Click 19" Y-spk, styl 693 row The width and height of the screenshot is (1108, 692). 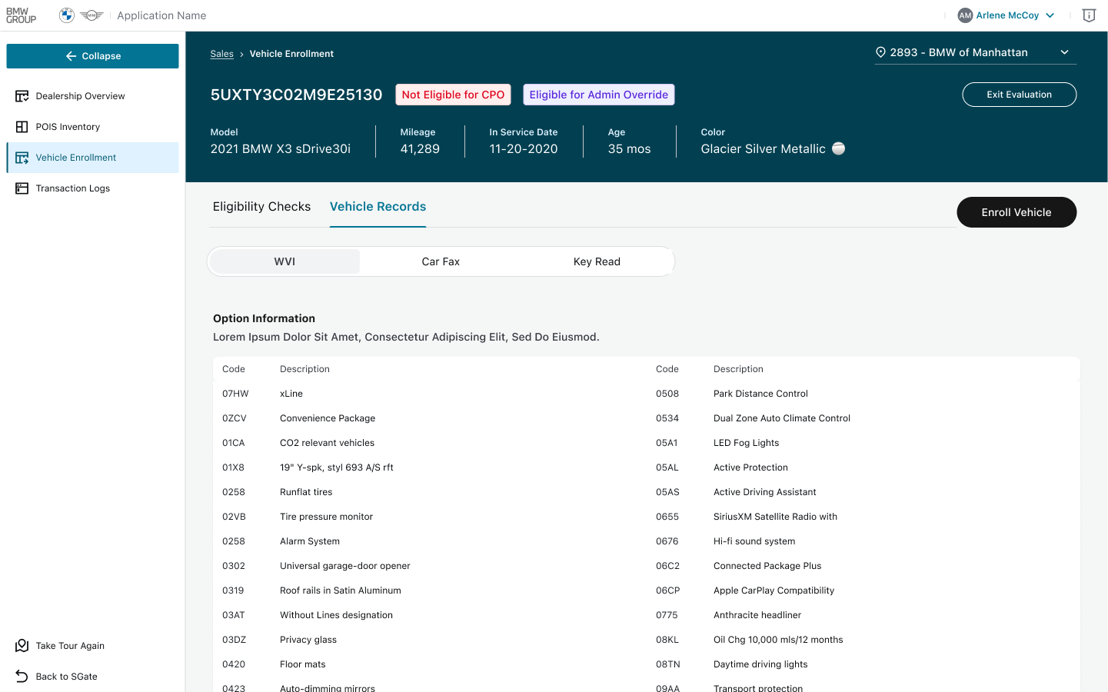[430, 467]
